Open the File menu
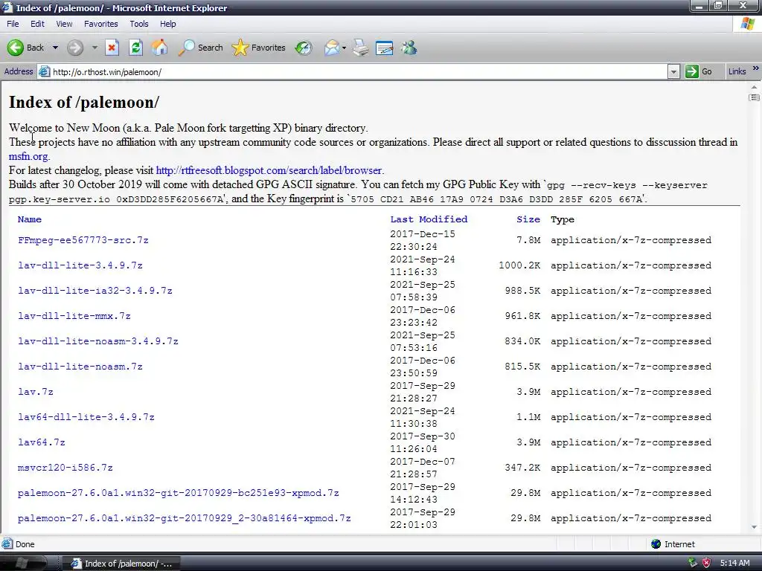762x571 pixels. point(13,24)
